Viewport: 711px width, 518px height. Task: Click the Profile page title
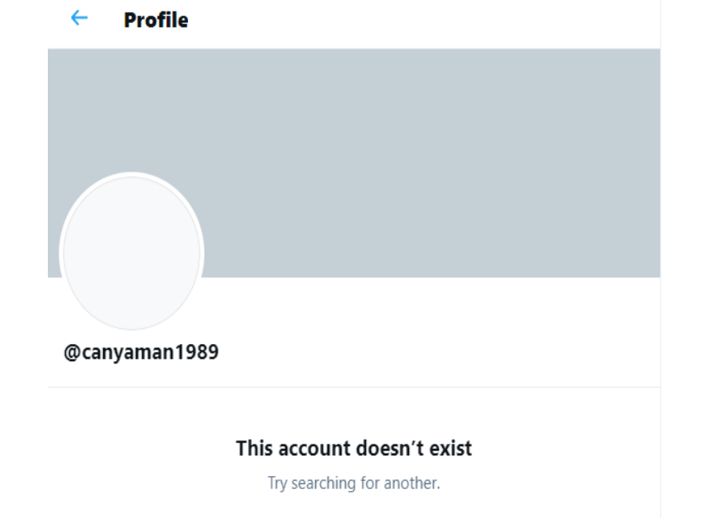coord(156,20)
